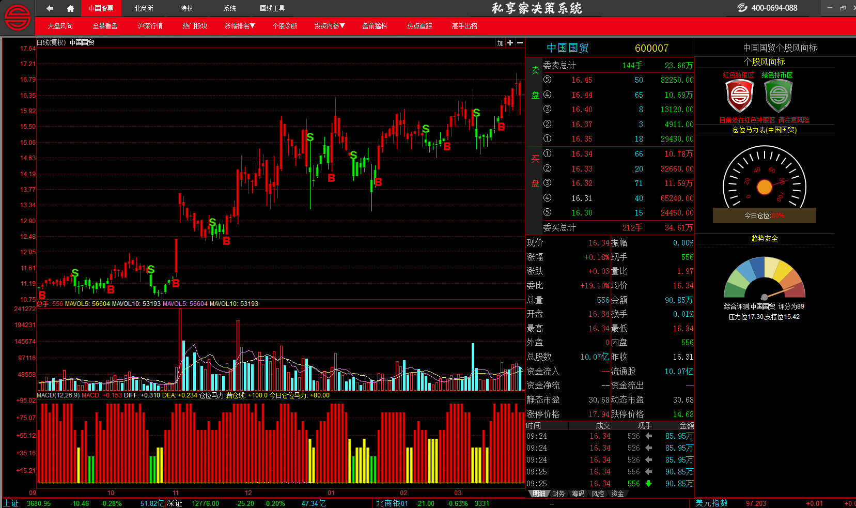Click the 今日仓位 80% bar

(765, 215)
